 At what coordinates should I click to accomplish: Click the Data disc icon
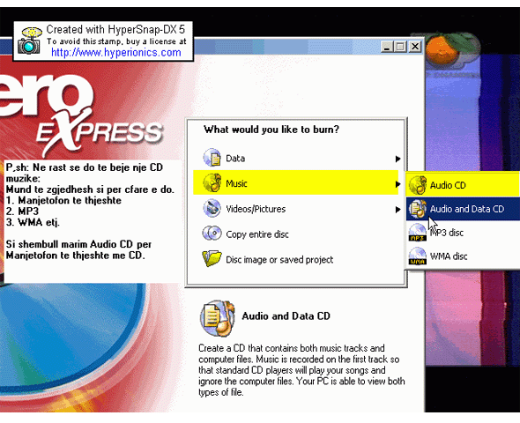tap(212, 158)
